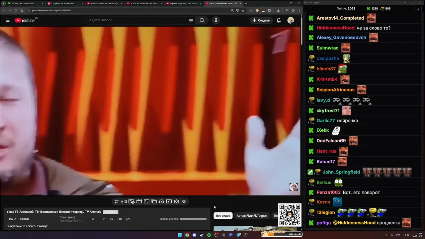Click the Создать create button

point(261,20)
